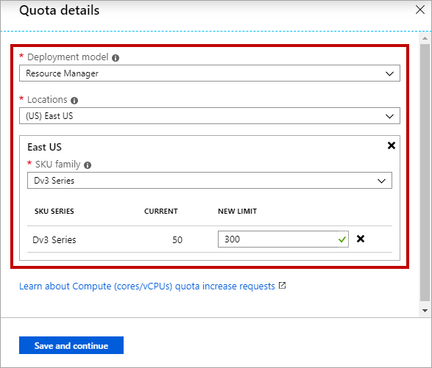The width and height of the screenshot is (432, 368).
Task: Click the green validation checkmark
Action: click(342, 239)
